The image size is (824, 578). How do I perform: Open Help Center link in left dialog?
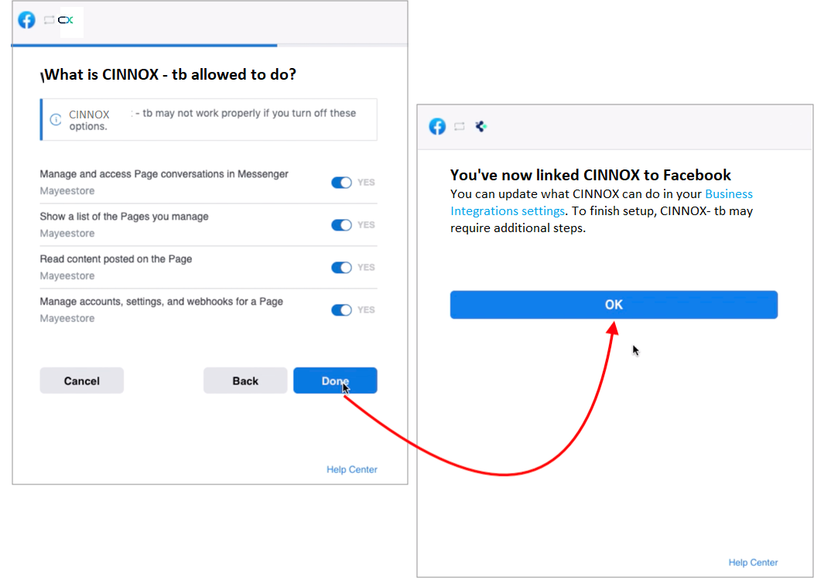352,469
